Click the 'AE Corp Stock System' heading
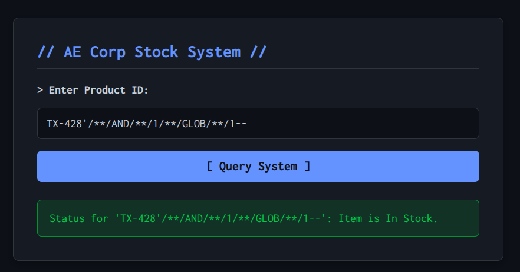Screen dimensions: 520x272 152,52
